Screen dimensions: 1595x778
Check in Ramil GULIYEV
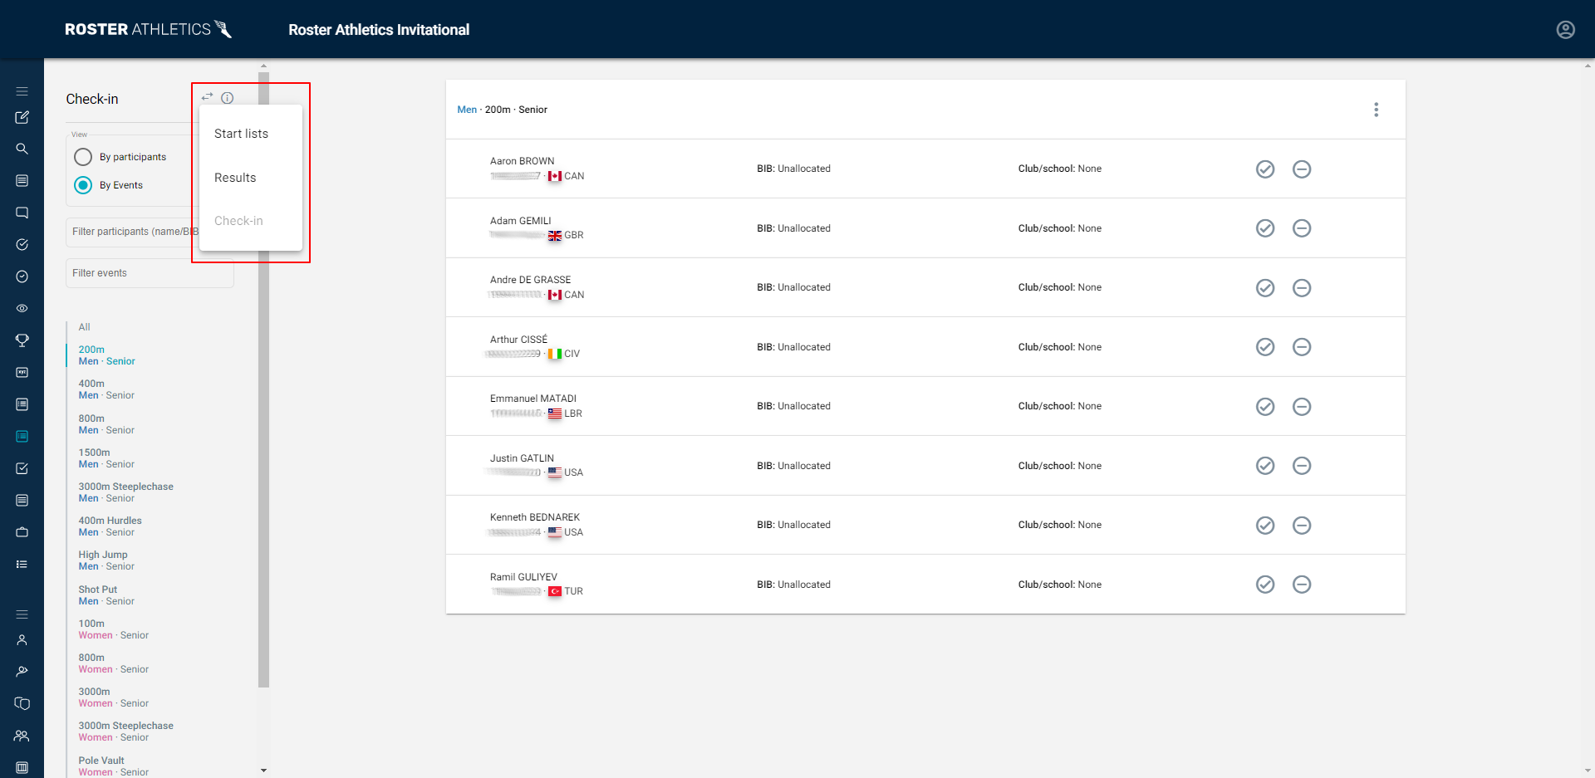coord(1265,585)
